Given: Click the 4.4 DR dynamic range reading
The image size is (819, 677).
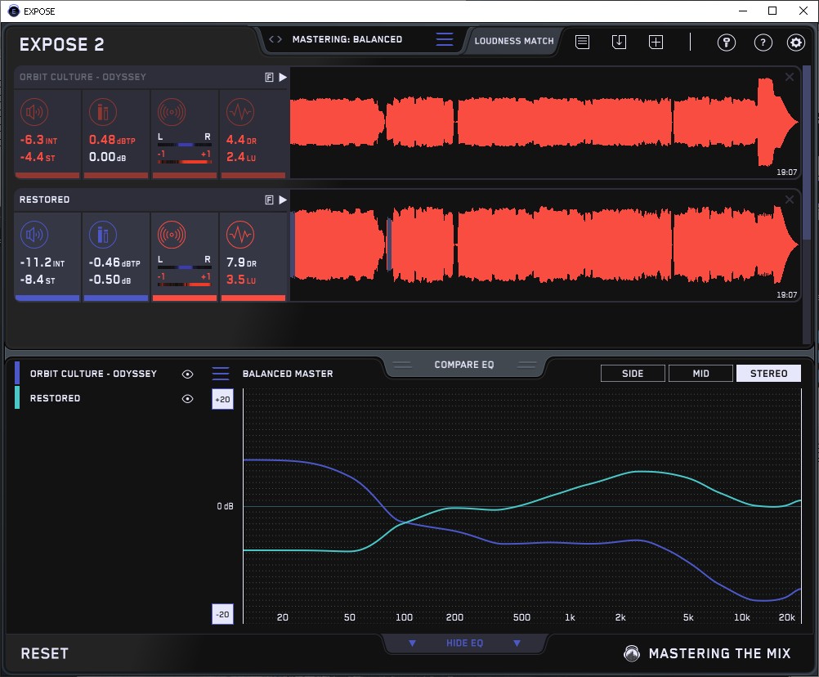Looking at the screenshot, I should 241,140.
